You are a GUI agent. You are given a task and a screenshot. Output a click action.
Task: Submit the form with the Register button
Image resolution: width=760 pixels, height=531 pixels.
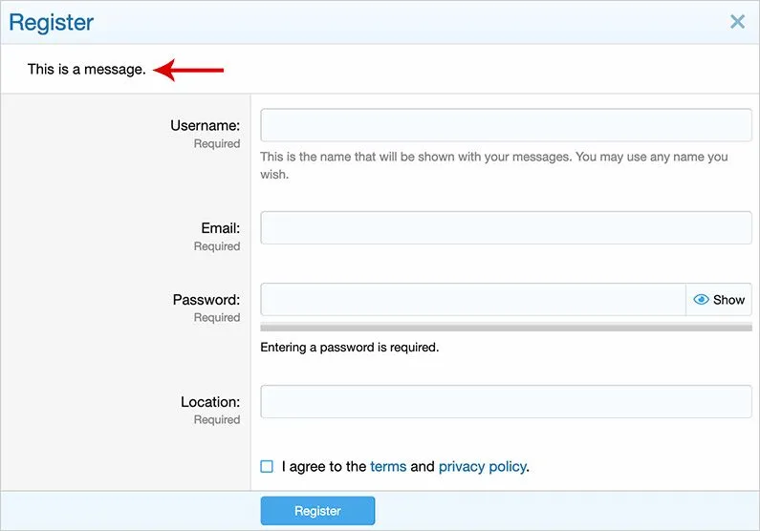317,511
